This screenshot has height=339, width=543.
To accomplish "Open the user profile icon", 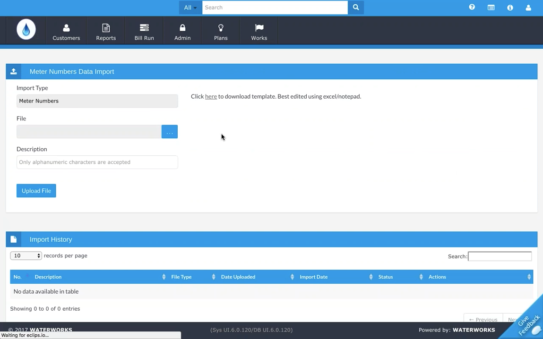I will (528, 8).
